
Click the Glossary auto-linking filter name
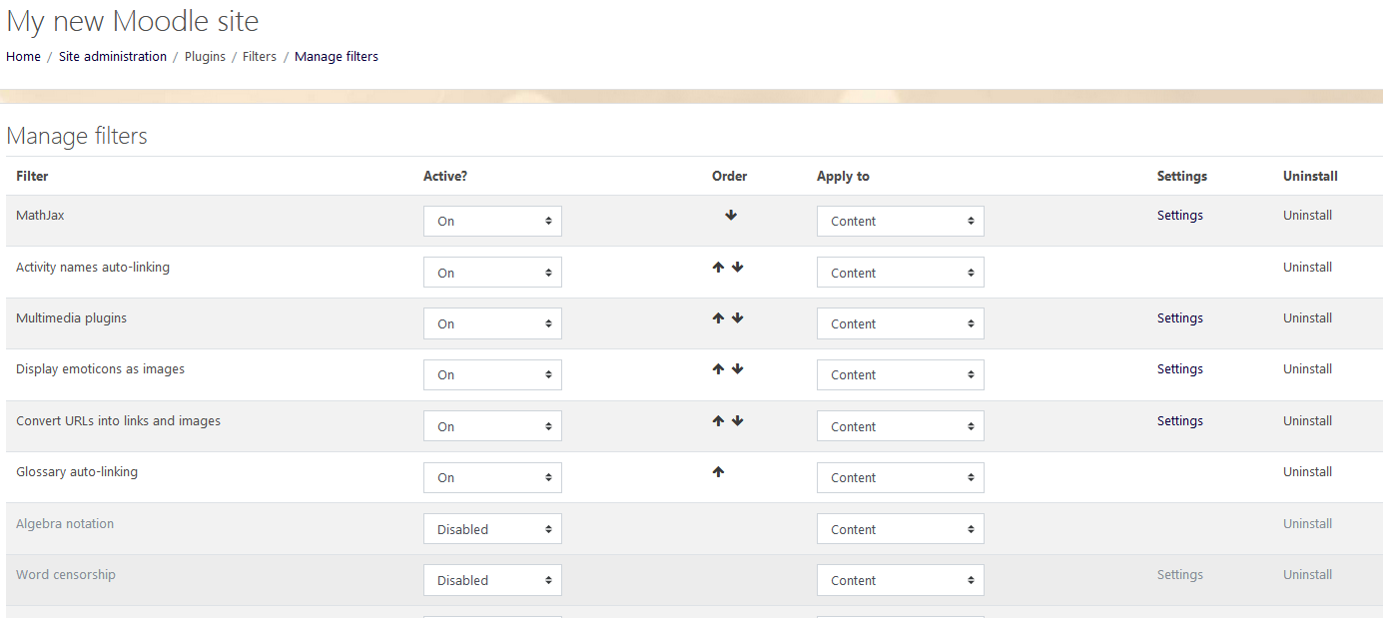coord(77,471)
